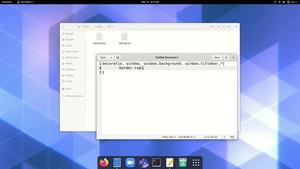Open Music in Files sidebar

pos(73,63)
